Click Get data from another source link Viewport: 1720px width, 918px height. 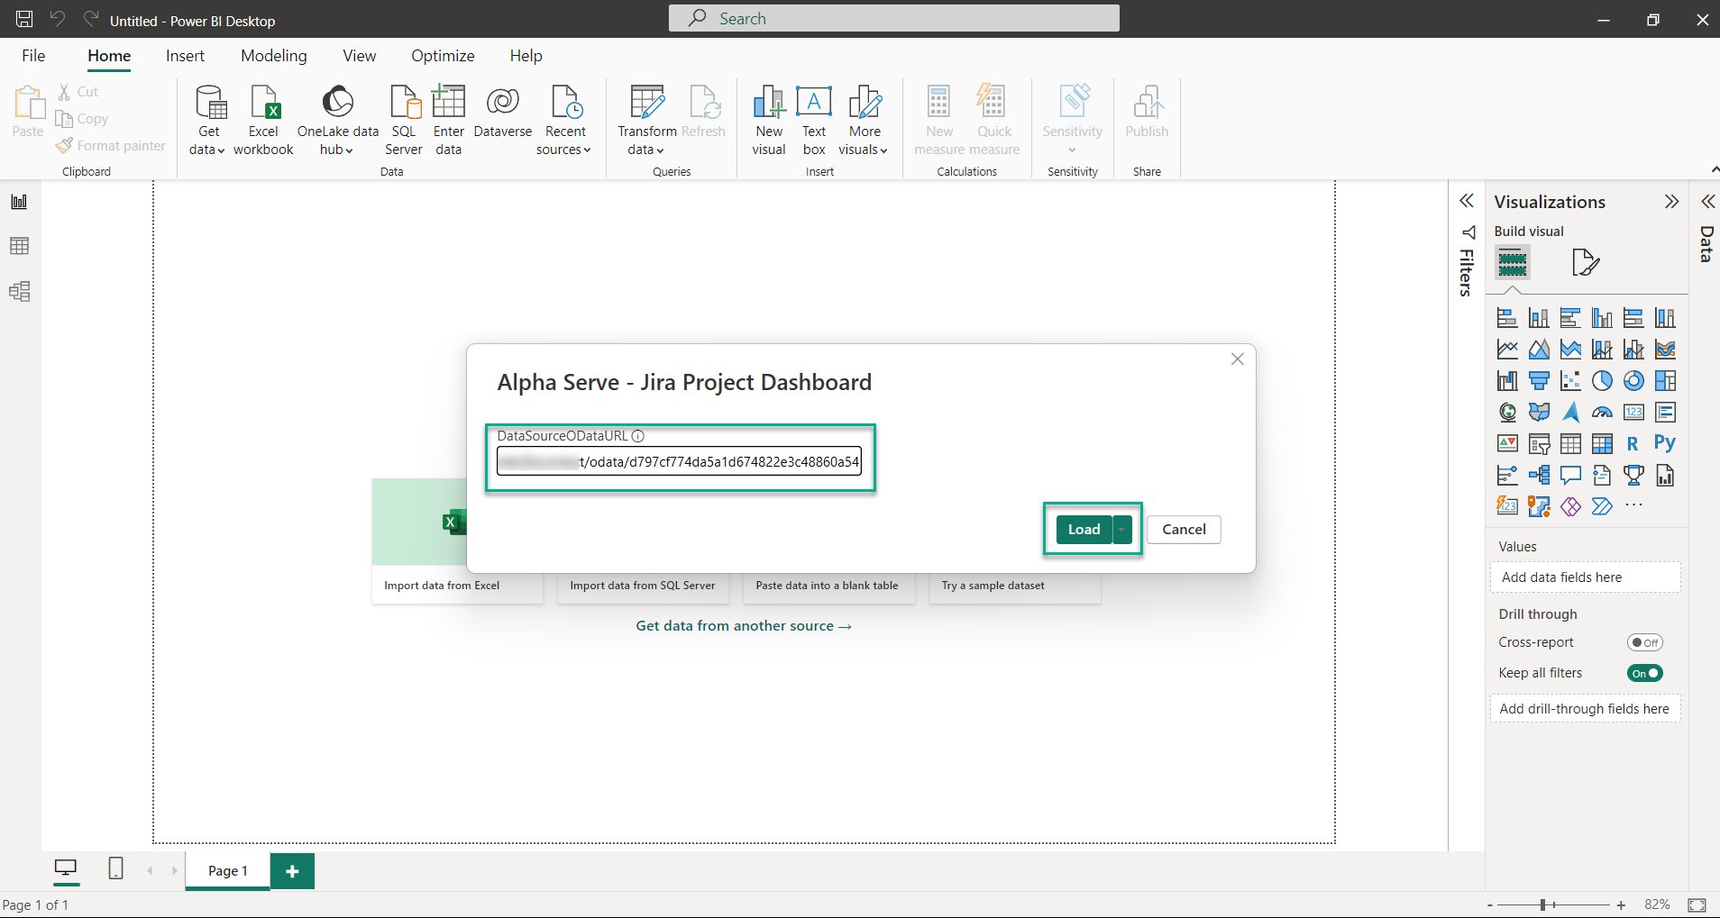coord(743,626)
